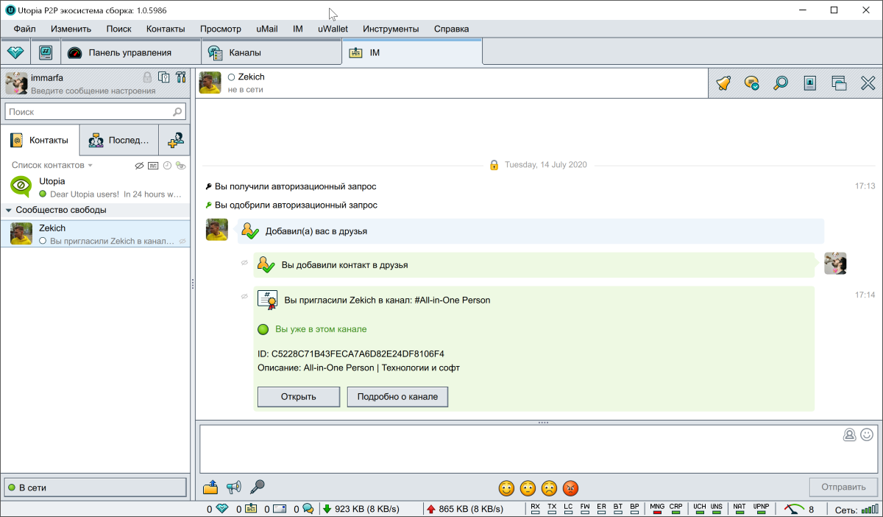Screen dimensions: 883x517
Task: Click the chat bubble checkmark icon
Action: pos(752,83)
